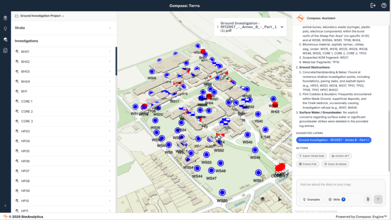Open the Skills selector button

[x=337, y=200]
